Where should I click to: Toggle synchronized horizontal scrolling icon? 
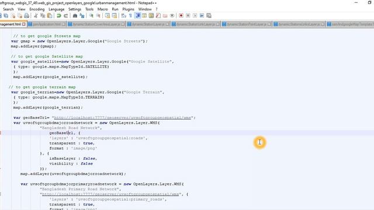115,16
